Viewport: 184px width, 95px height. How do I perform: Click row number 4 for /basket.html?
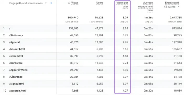pos(4,49)
